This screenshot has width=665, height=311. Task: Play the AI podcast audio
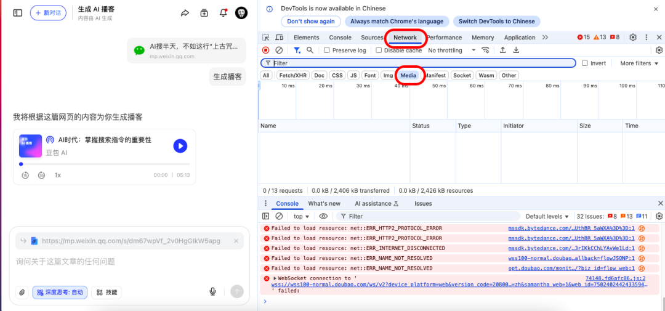tap(180, 146)
